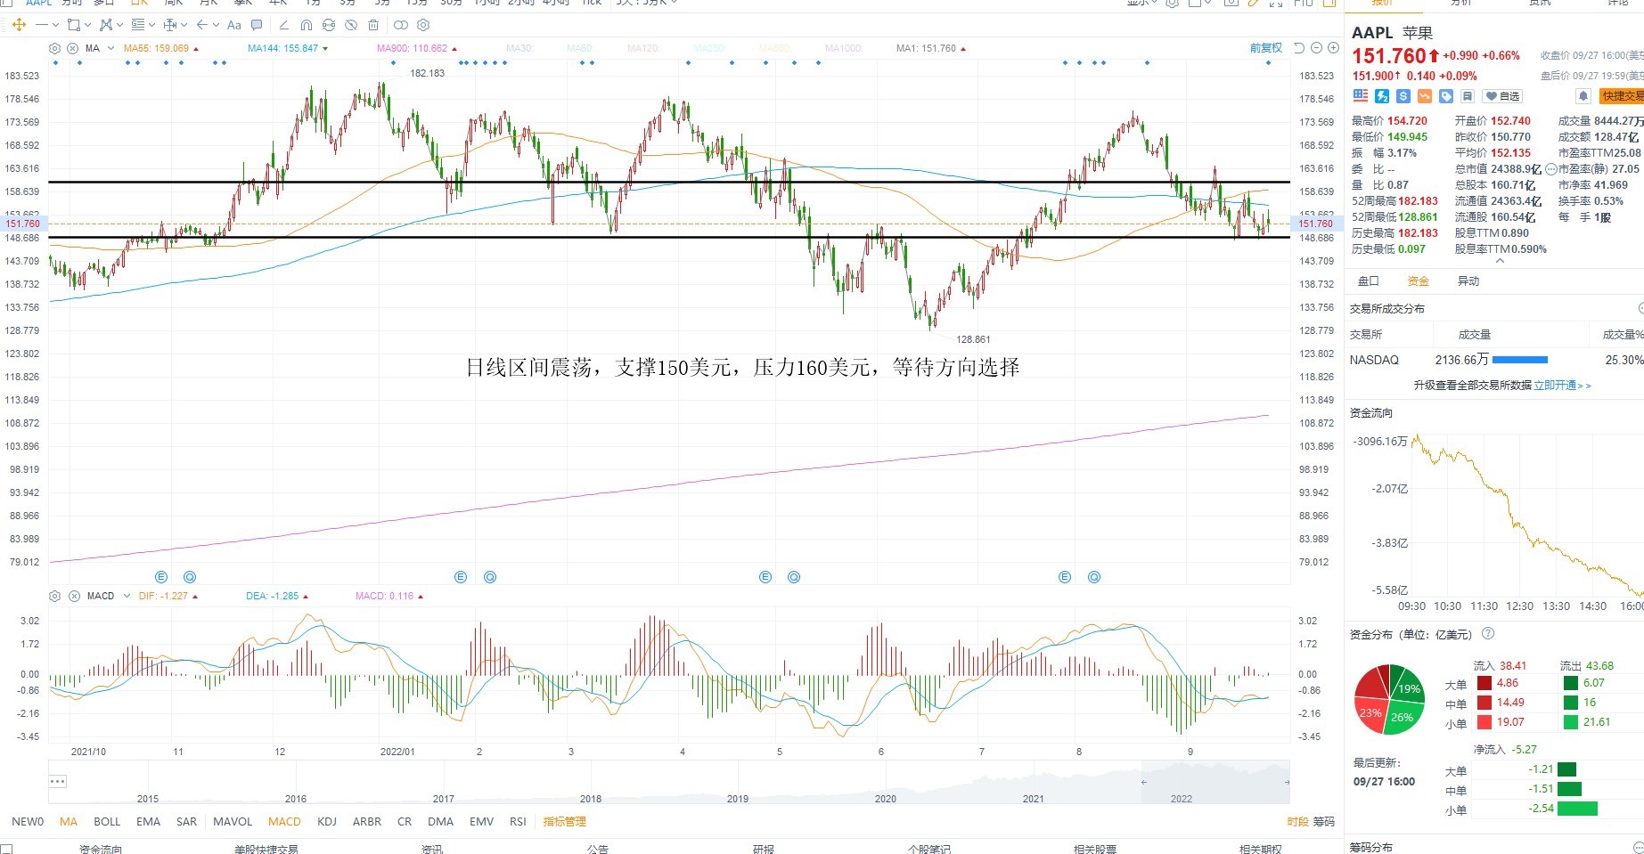Select the straight line drawing tool
Screen dimensions: 1644x854
(x=42, y=25)
